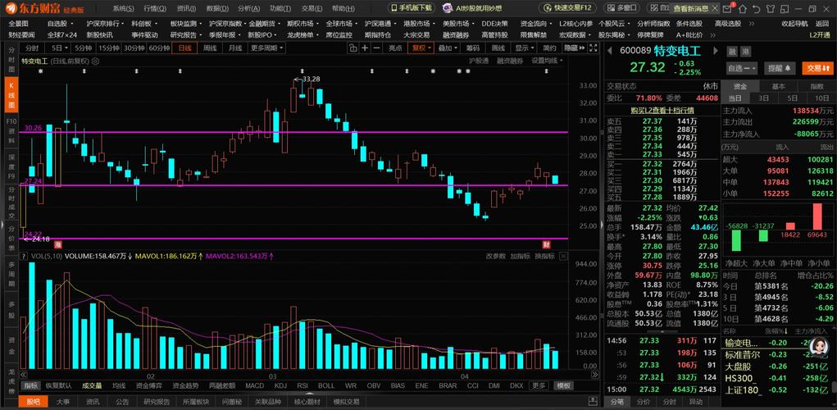837x410 pixels.
Task: Click the undo back arrow icon
Action: (x=755, y=8)
